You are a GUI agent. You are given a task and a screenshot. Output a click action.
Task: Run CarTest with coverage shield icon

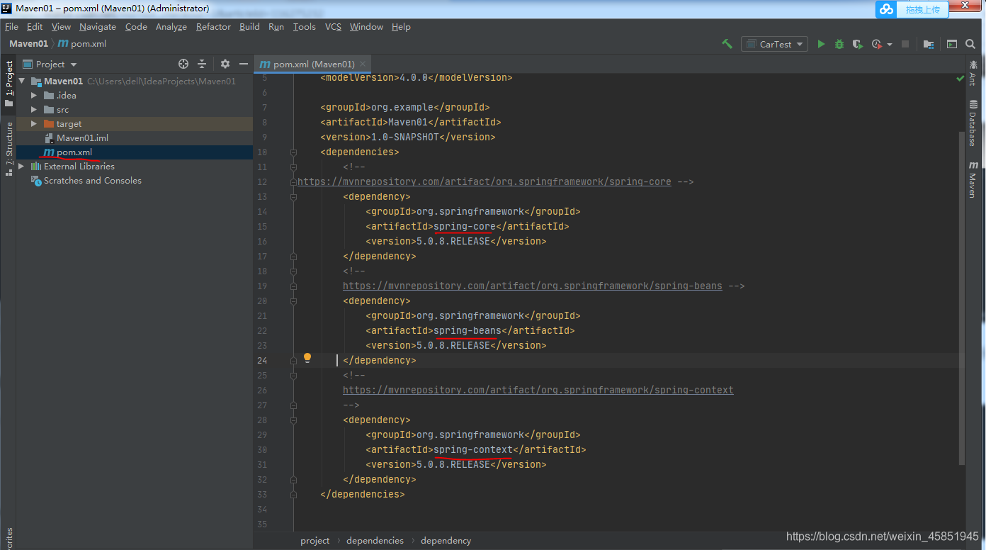point(858,44)
